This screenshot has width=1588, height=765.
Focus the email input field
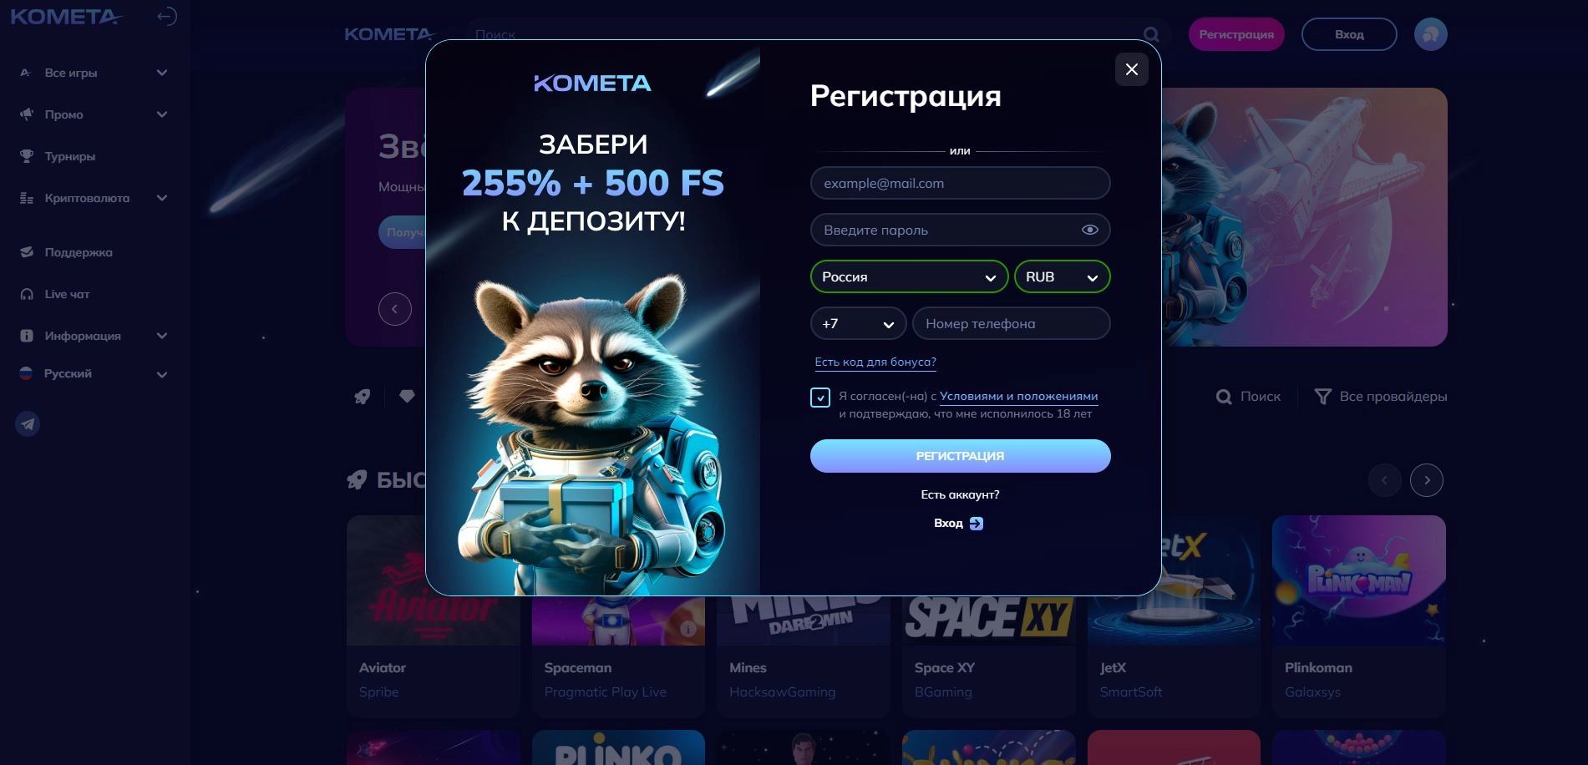(x=960, y=183)
